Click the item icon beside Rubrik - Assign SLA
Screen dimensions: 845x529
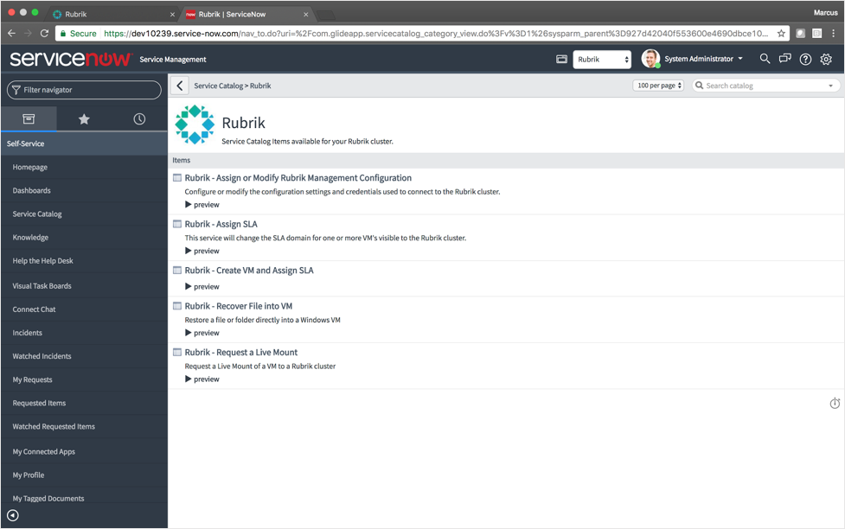click(x=176, y=224)
